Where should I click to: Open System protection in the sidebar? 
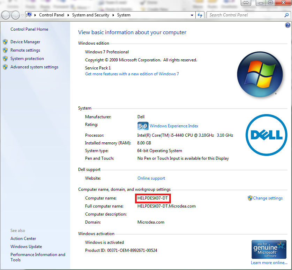coord(27,59)
